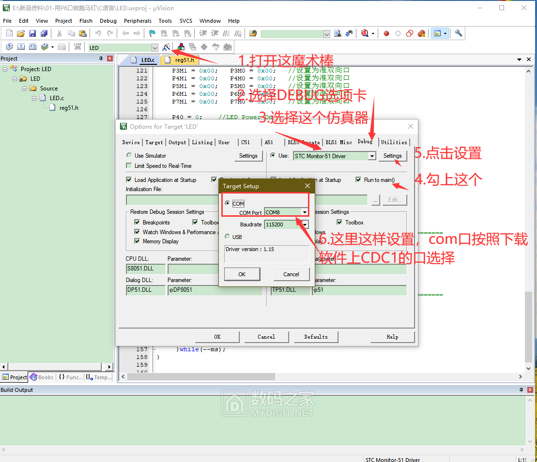Click the Defaults button in Options dialog

(316, 337)
